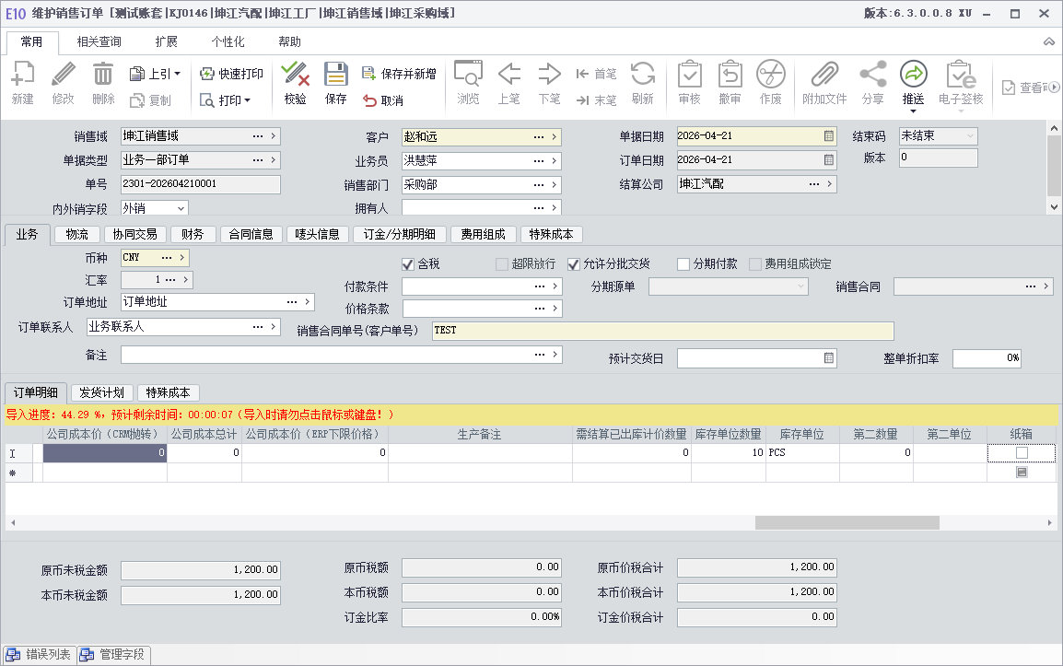The height and width of the screenshot is (666, 1063).
Task: Switch to the 财务 tab
Action: [193, 235]
